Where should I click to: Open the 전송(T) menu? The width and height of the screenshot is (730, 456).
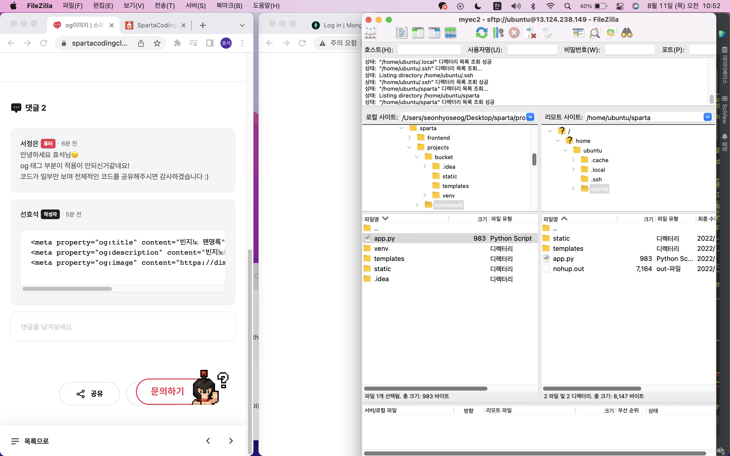[165, 6]
